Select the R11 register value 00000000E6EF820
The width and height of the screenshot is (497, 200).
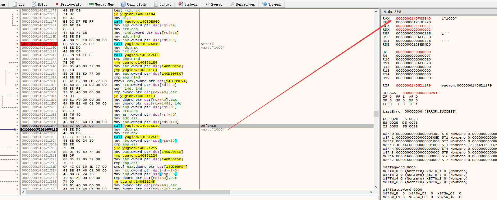[x=413, y=63]
